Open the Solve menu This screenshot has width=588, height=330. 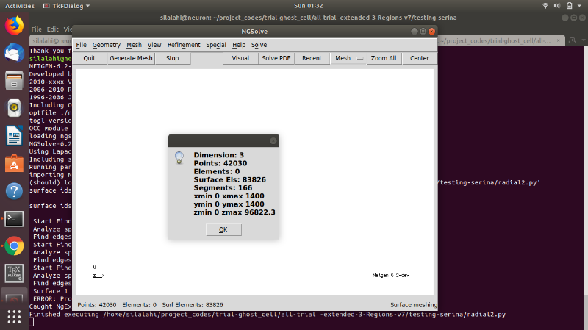(x=259, y=45)
